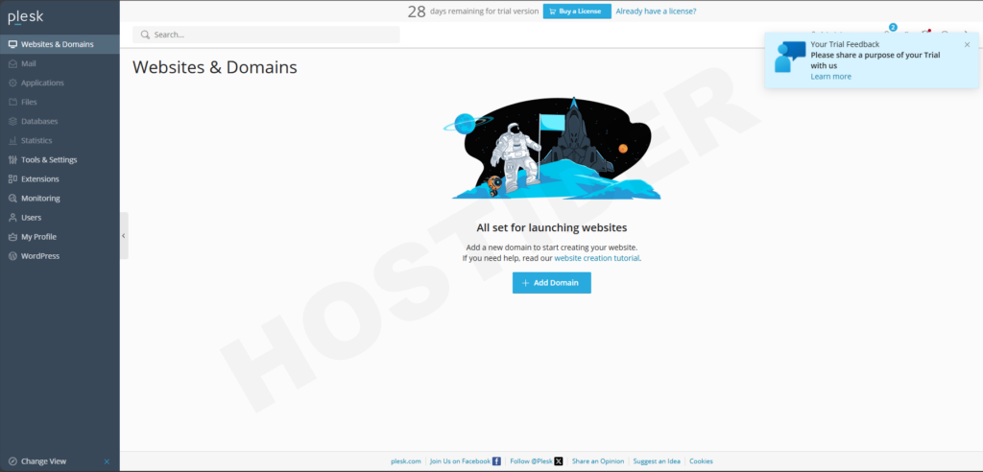Select Websites & Domains in the sidebar
This screenshot has width=983, height=472.
(57, 44)
